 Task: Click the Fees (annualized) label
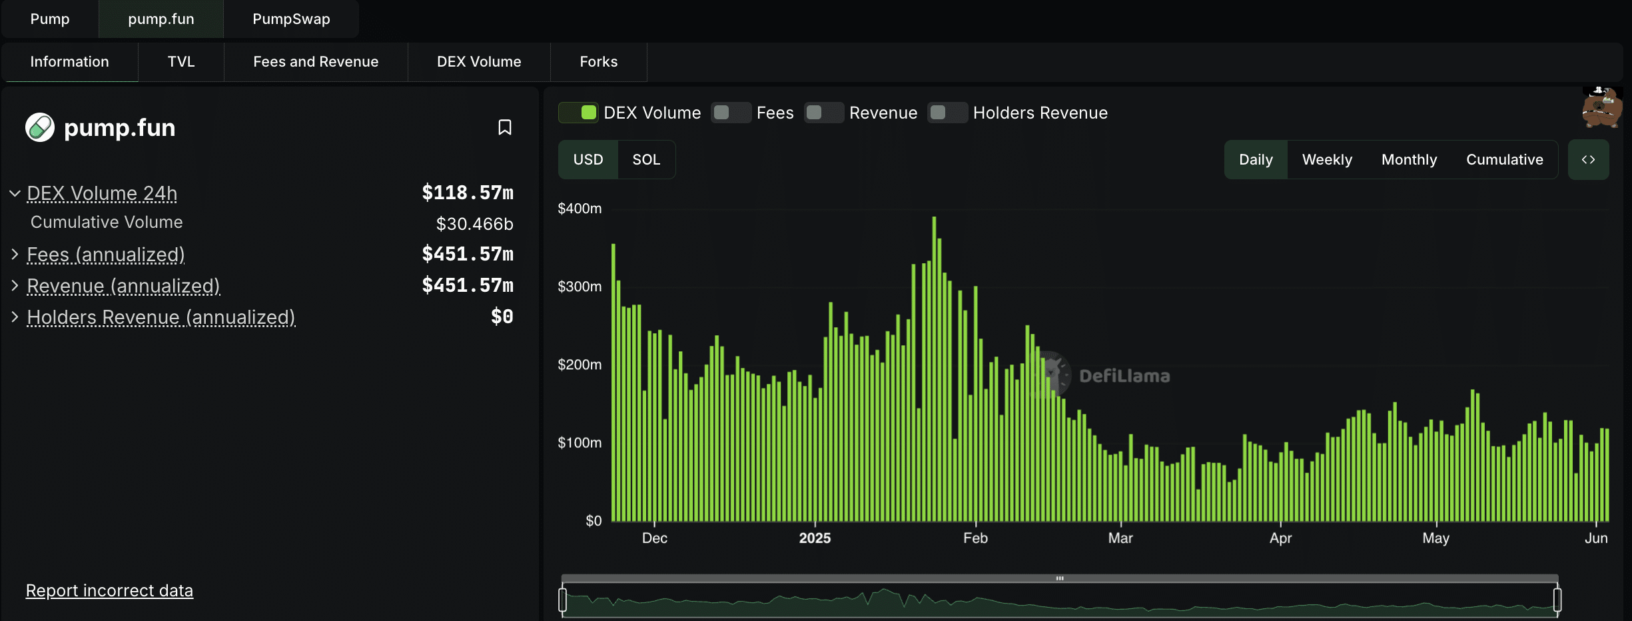[106, 254]
